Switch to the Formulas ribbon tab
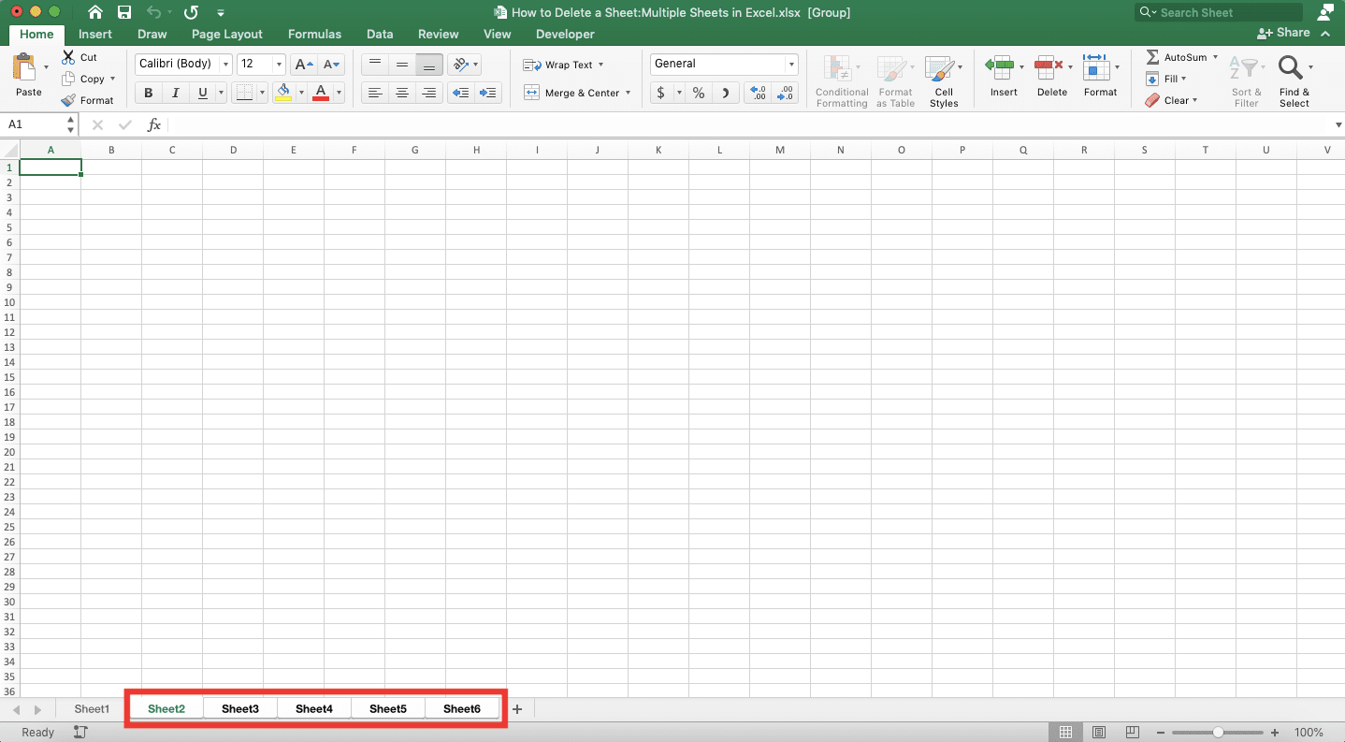Screen dimensions: 1345x742 [x=314, y=34]
